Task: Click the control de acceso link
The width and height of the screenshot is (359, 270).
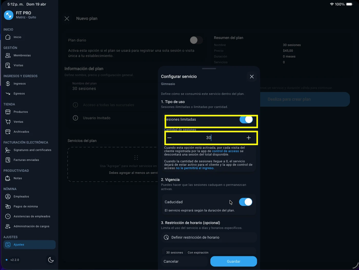Action: click(x=225, y=151)
